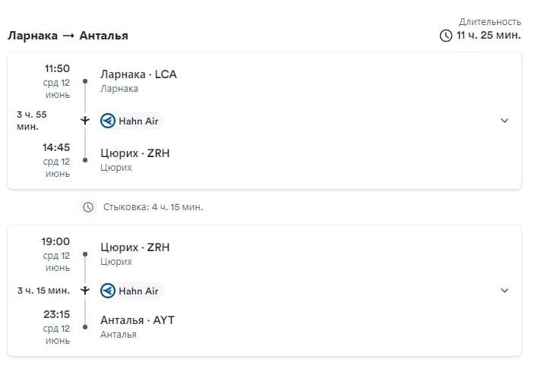Click the 11 ч. 25 мин. total duration
Viewport: 535px width, 365px height.
click(489, 36)
